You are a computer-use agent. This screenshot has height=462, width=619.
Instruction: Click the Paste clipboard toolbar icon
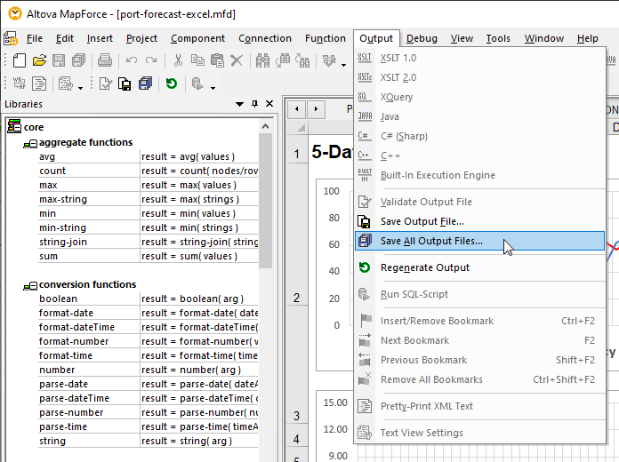[x=216, y=61]
